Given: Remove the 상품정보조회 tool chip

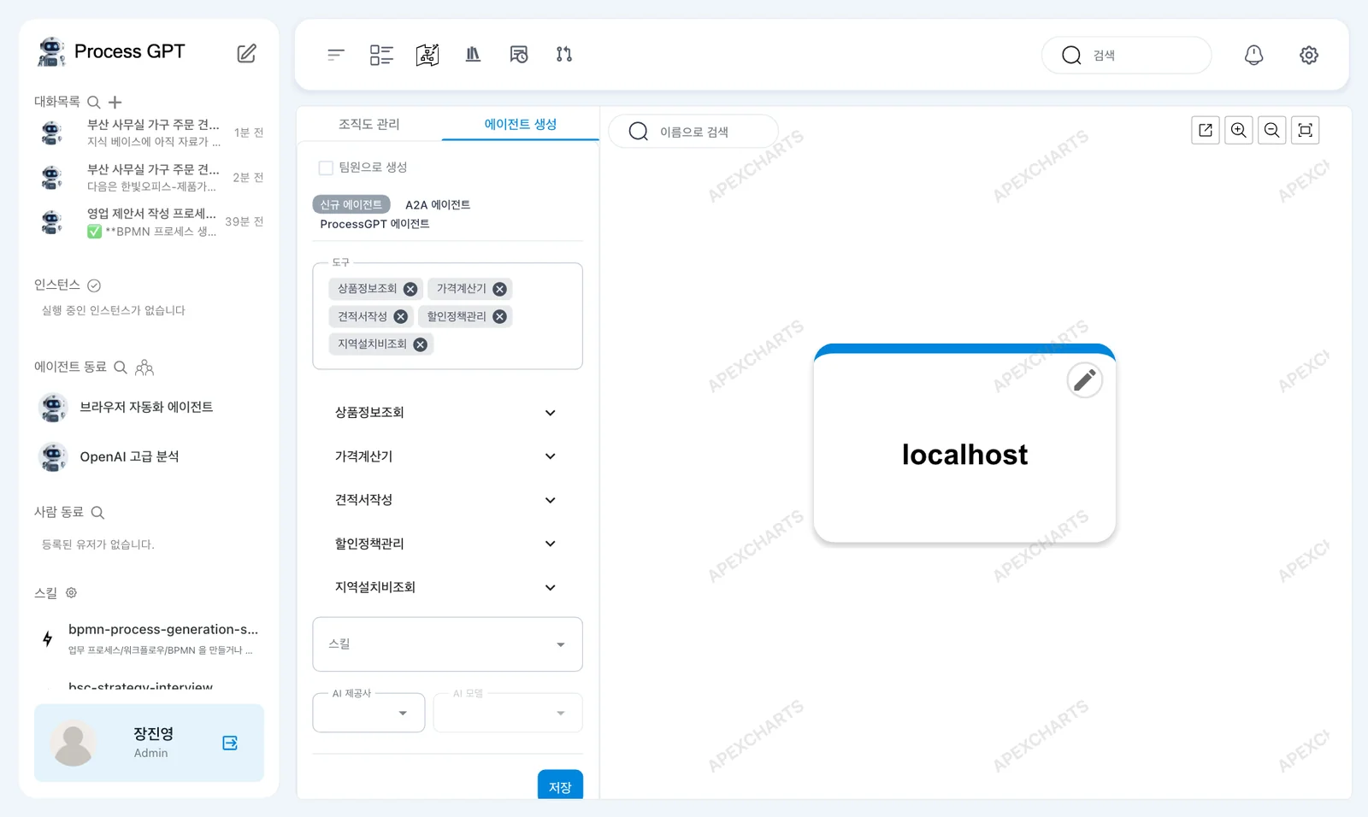Looking at the screenshot, I should [410, 289].
